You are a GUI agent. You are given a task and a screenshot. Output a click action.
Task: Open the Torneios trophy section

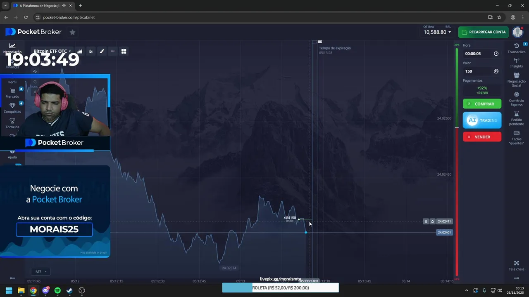(12, 123)
